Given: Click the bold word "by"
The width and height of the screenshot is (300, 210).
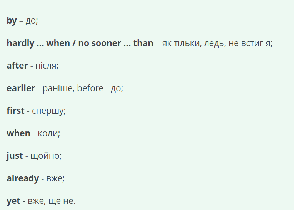Looking at the screenshot, I should click(12, 20).
